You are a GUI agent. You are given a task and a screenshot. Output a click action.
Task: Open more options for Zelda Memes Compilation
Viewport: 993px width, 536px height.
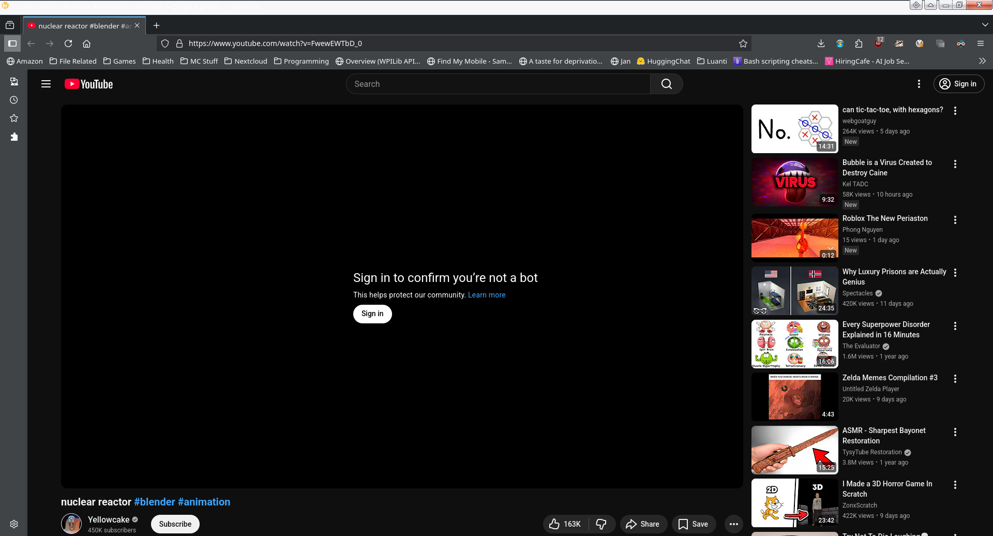click(955, 379)
